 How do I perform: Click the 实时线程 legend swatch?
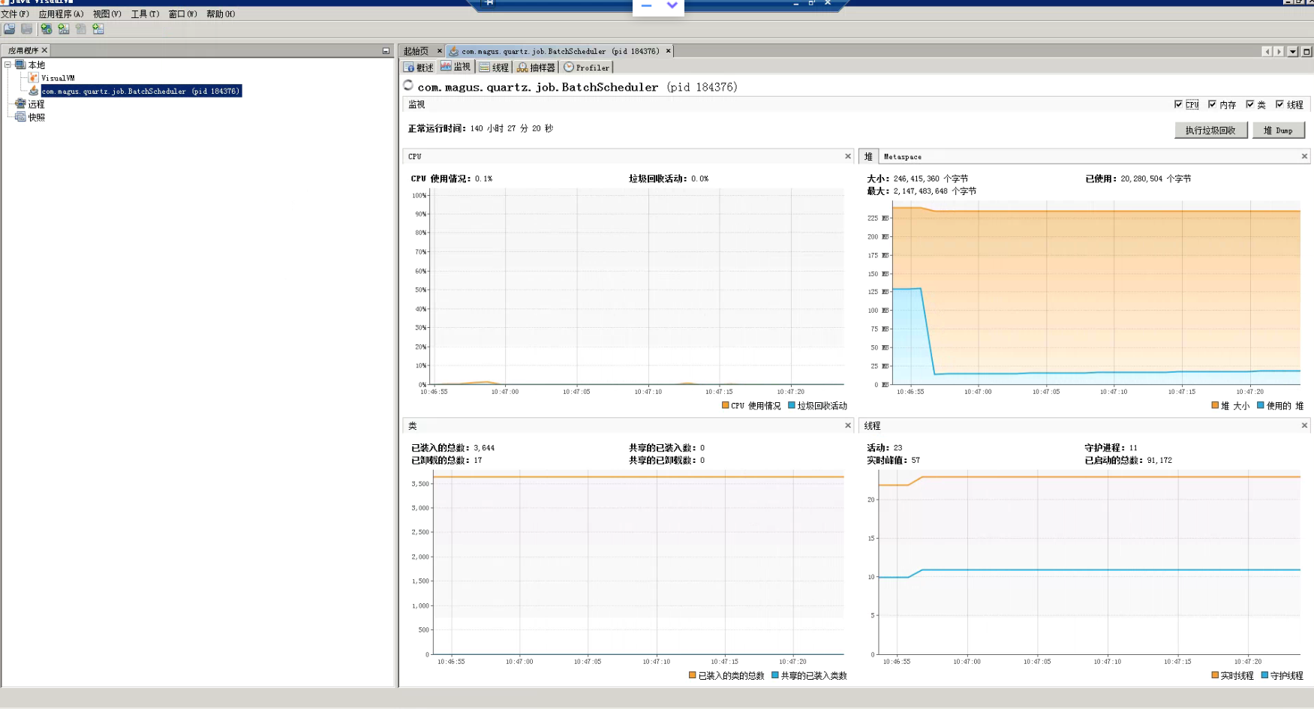click(x=1215, y=675)
